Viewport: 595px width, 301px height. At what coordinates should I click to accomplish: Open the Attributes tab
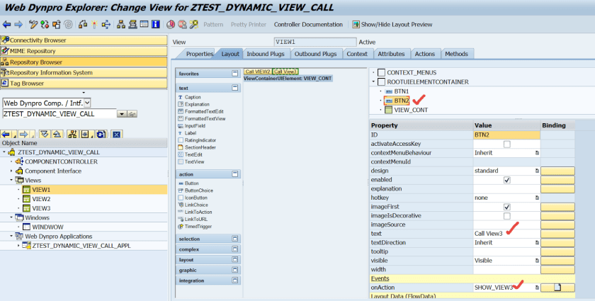[391, 54]
